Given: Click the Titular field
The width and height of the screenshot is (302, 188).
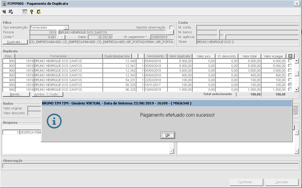Looking at the screenshot, I should (x=247, y=42).
